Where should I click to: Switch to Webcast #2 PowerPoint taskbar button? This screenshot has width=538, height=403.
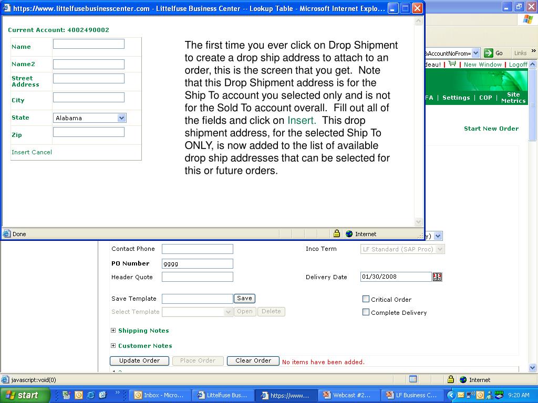(349, 395)
